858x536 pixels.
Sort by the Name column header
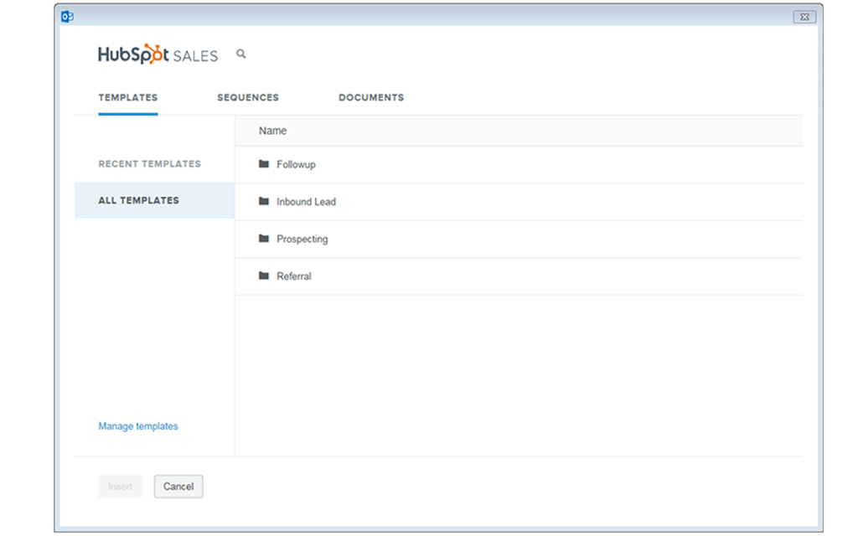pyautogui.click(x=273, y=131)
